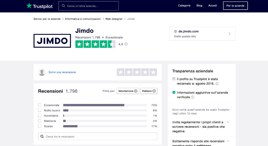Screen dimensions: 268x146
Task: Select the third empty star for your review
Action: 137,72
